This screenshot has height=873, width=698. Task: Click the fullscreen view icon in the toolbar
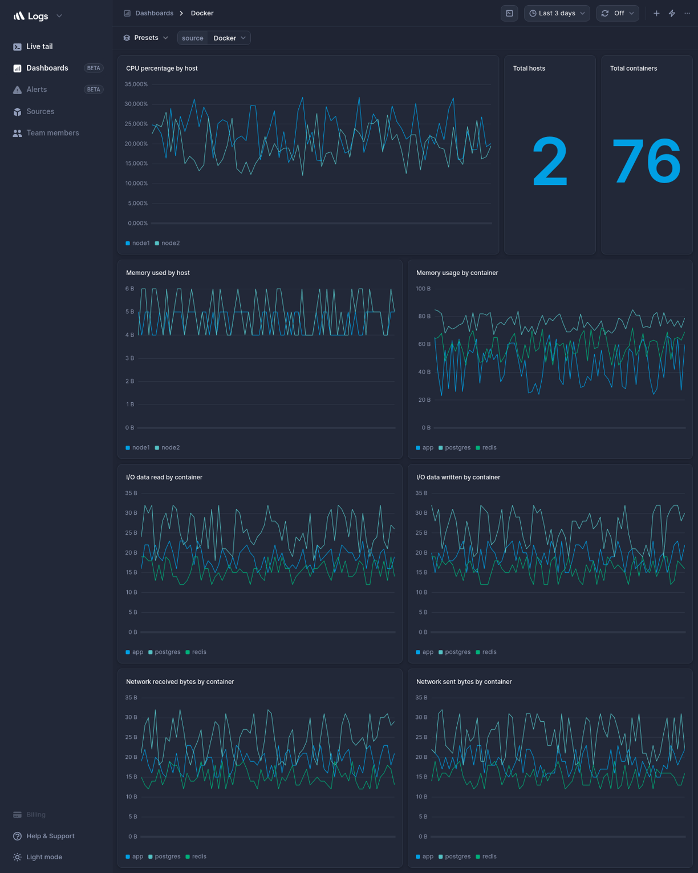click(x=509, y=13)
